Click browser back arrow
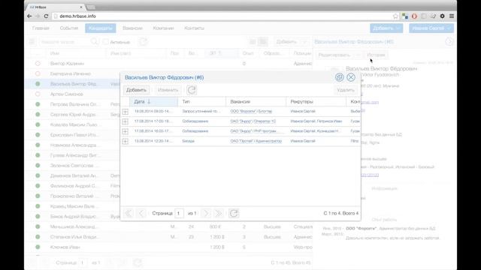 pyautogui.click(x=29, y=16)
